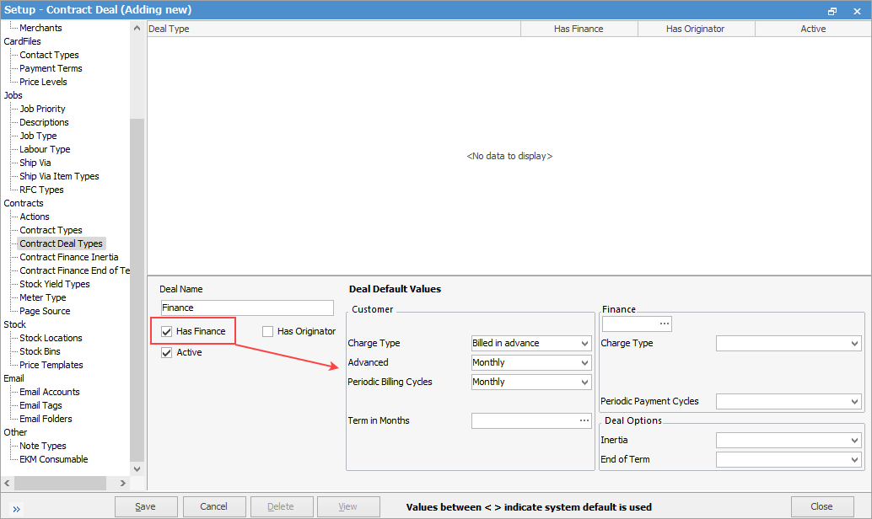The width and height of the screenshot is (872, 519).
Task: Select Labour Type tree item
Action: click(x=45, y=149)
